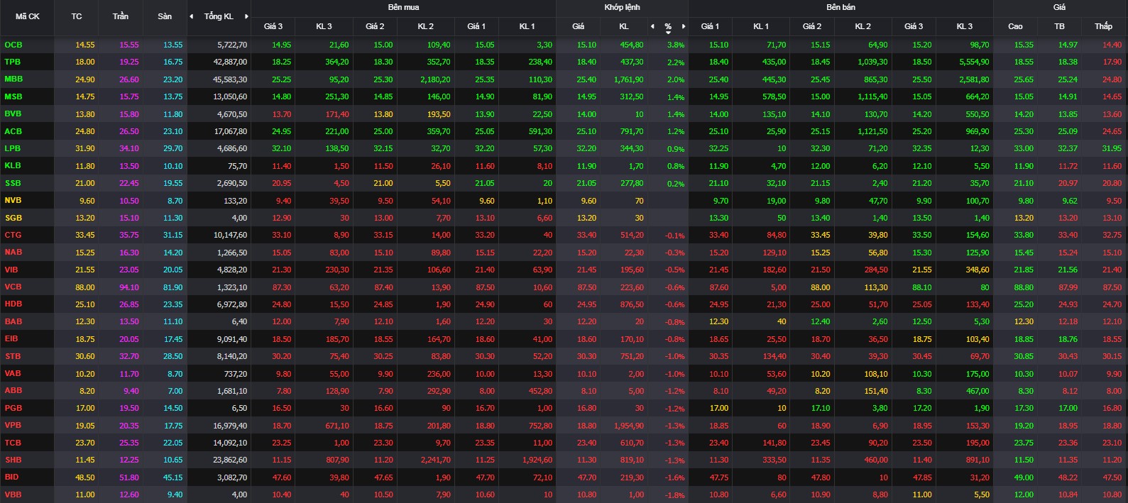Sort by the % column header
Screen dimensions: 1128x503
coord(668,26)
